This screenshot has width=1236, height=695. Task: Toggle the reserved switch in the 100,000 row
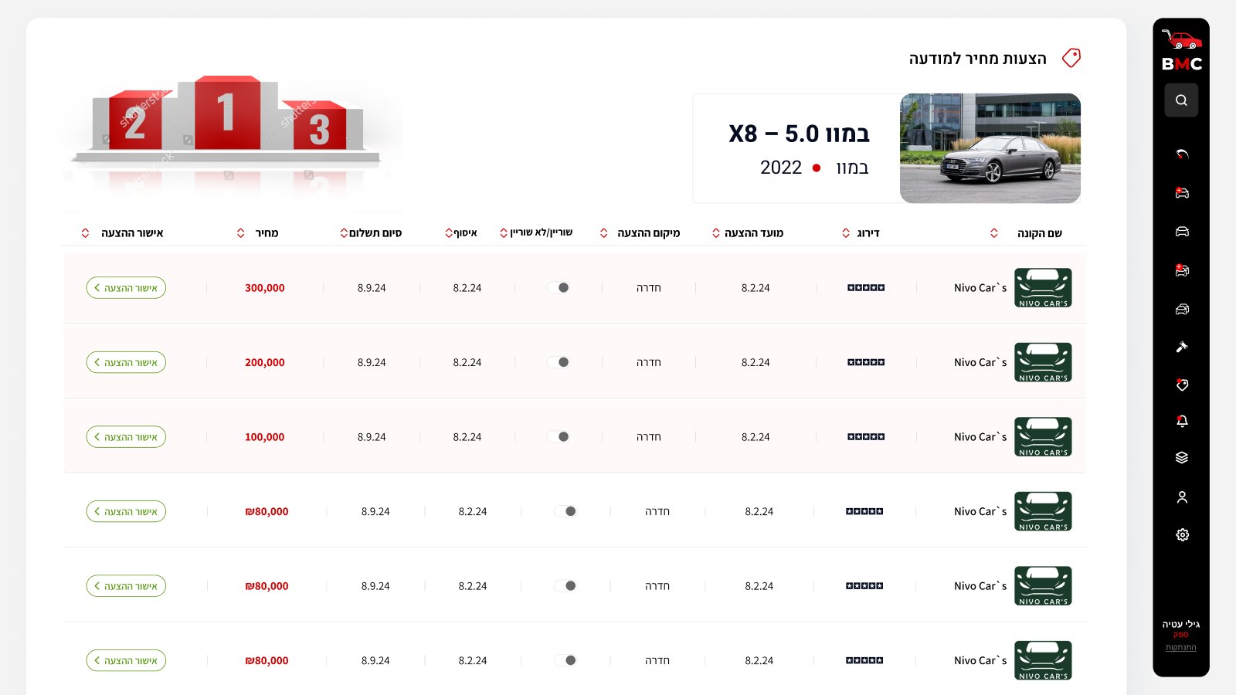coord(559,437)
